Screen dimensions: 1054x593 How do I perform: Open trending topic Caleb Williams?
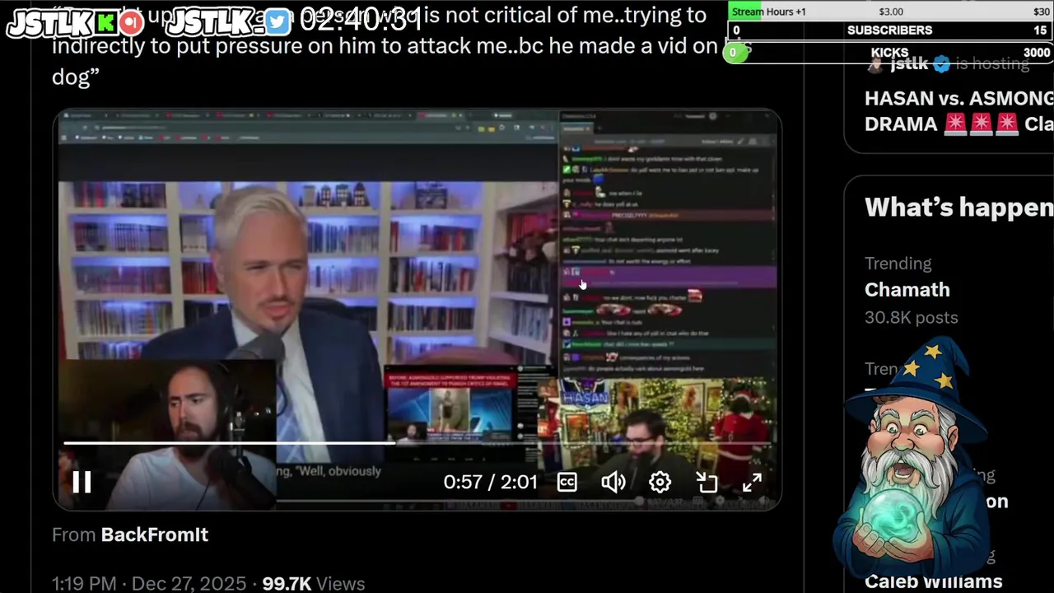(x=933, y=581)
